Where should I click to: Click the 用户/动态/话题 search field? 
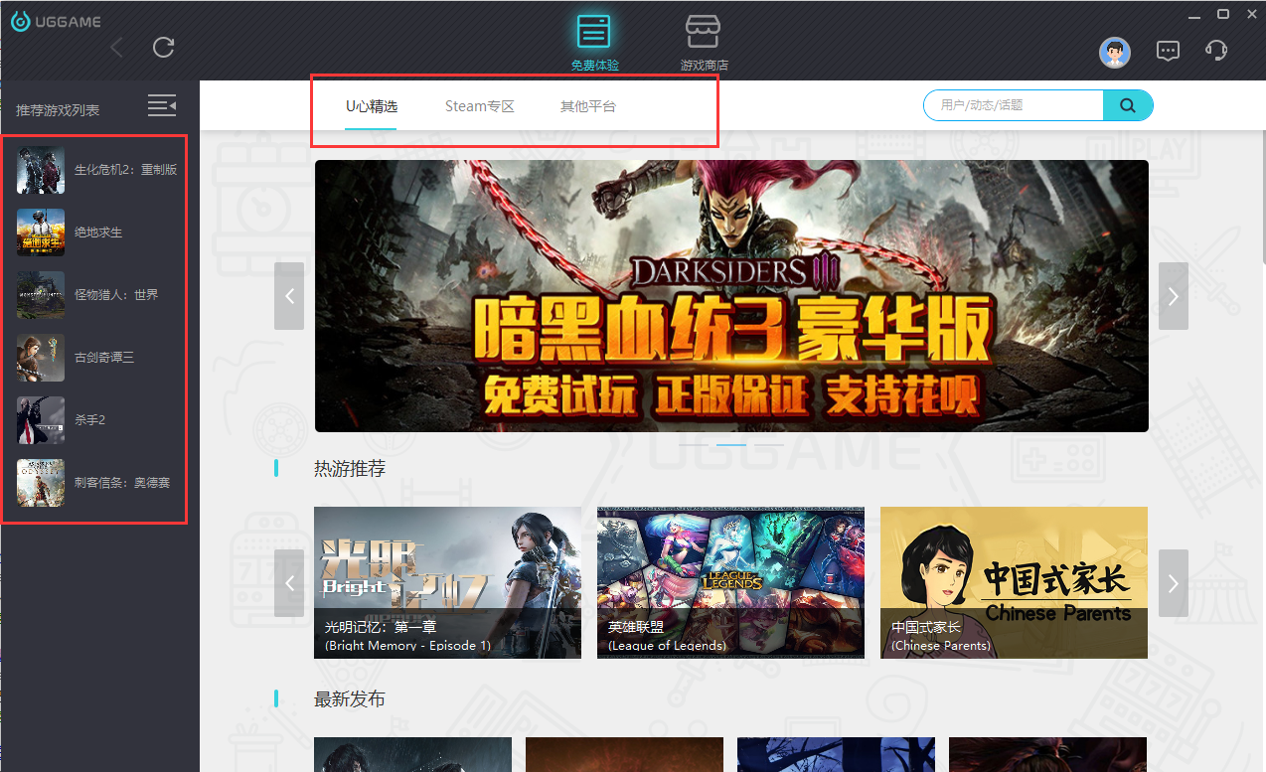tap(1014, 105)
